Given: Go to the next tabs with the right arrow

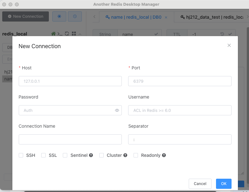Looking at the screenshot, I should (247, 17).
